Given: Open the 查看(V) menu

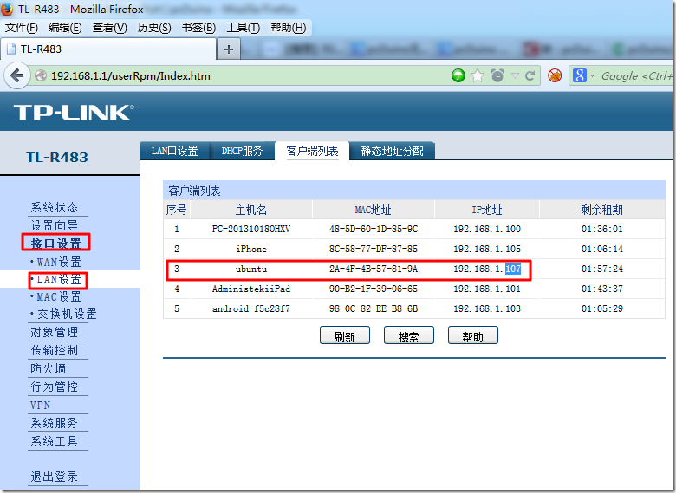Looking at the screenshot, I should click(109, 28).
